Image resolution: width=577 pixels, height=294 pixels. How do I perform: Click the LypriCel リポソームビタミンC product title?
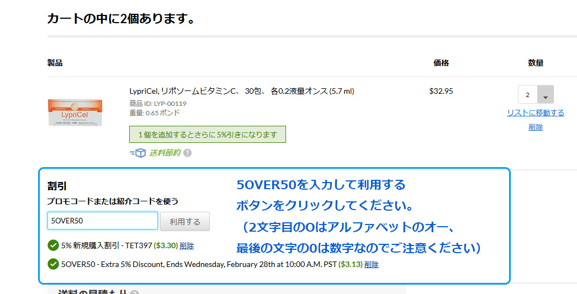coord(241,91)
